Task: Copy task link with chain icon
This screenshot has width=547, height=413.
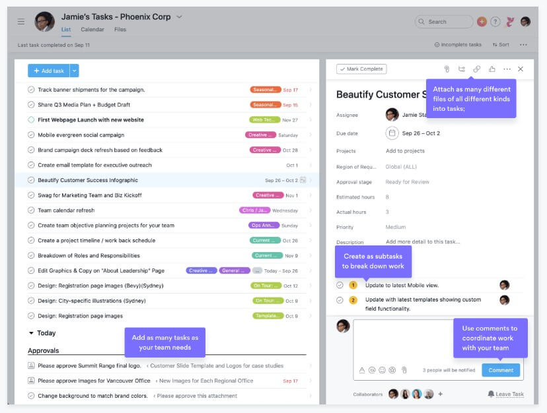Action: [x=476, y=69]
